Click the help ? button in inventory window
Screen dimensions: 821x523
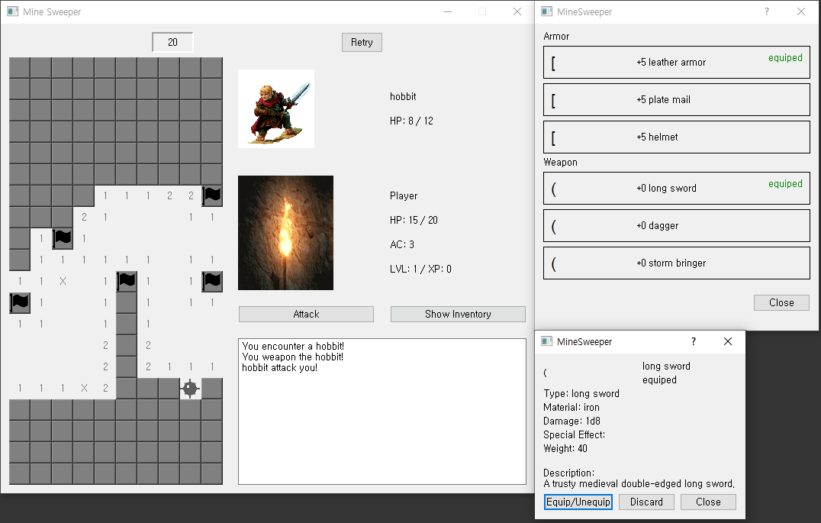click(x=767, y=11)
